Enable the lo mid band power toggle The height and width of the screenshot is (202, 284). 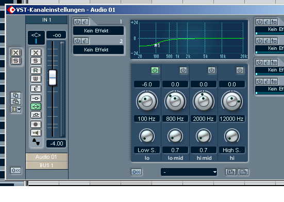(x=183, y=70)
